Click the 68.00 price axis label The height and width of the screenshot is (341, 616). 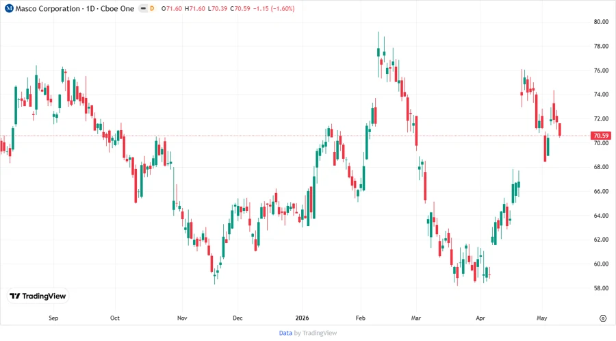[x=601, y=167]
